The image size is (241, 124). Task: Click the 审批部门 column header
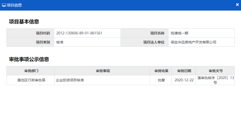click(31, 71)
